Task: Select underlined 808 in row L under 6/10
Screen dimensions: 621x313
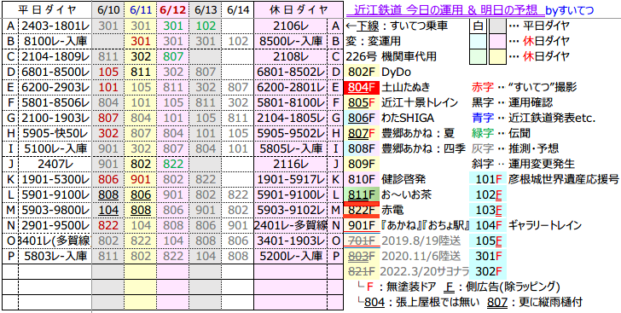Action: tap(108, 195)
